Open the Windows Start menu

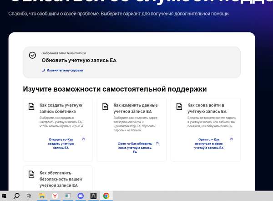point(4,196)
